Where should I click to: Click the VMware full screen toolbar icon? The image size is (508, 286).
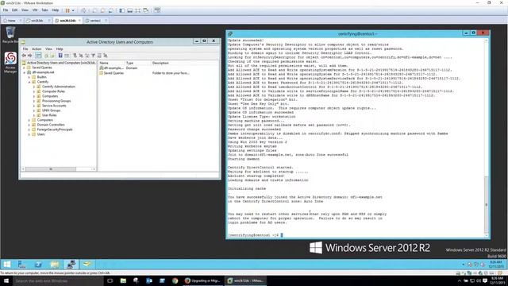pyautogui.click(x=138, y=10)
